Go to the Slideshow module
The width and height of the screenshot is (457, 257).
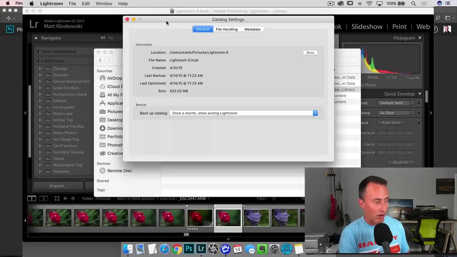coord(367,27)
